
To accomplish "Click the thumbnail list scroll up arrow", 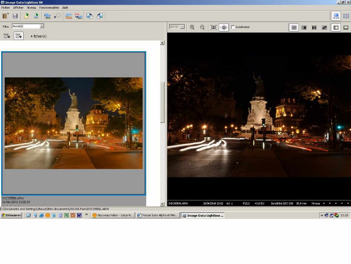I will coord(162,43).
